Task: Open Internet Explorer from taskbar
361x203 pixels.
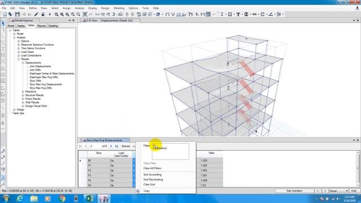Action: coord(20,198)
